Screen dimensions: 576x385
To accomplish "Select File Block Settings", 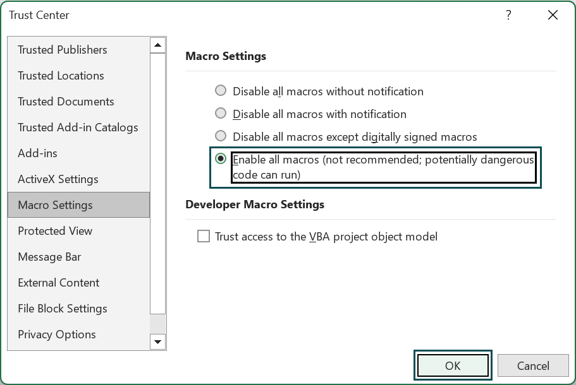I will point(78,309).
